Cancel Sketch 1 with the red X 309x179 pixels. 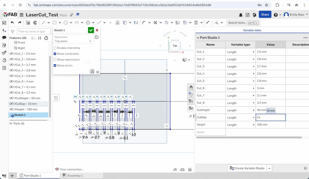pyautogui.click(x=97, y=30)
